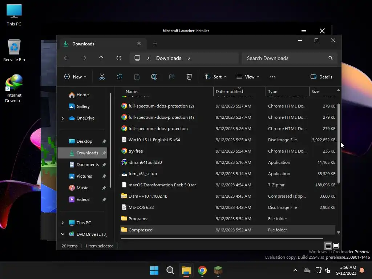372x279 pixels.
Task: Click the Search Downloads field
Action: point(290,58)
